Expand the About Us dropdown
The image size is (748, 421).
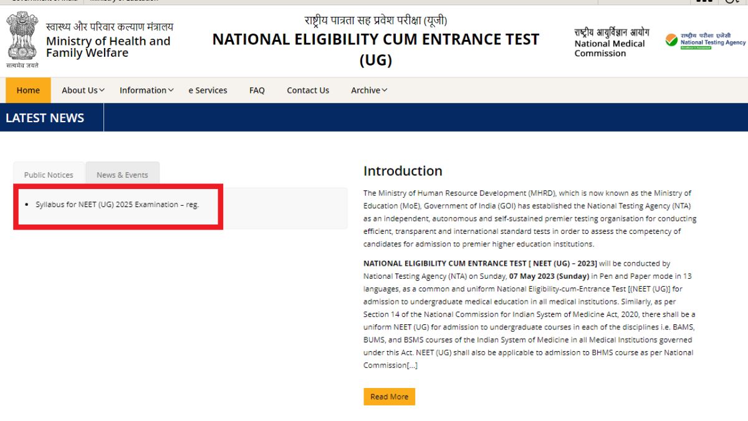(x=82, y=90)
